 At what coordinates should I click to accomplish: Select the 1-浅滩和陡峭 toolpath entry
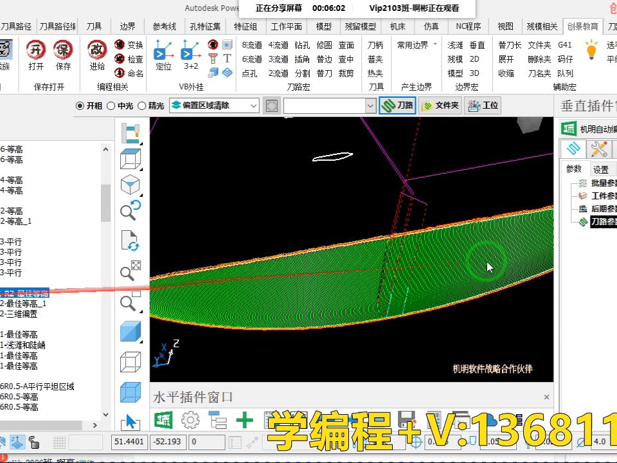click(23, 345)
